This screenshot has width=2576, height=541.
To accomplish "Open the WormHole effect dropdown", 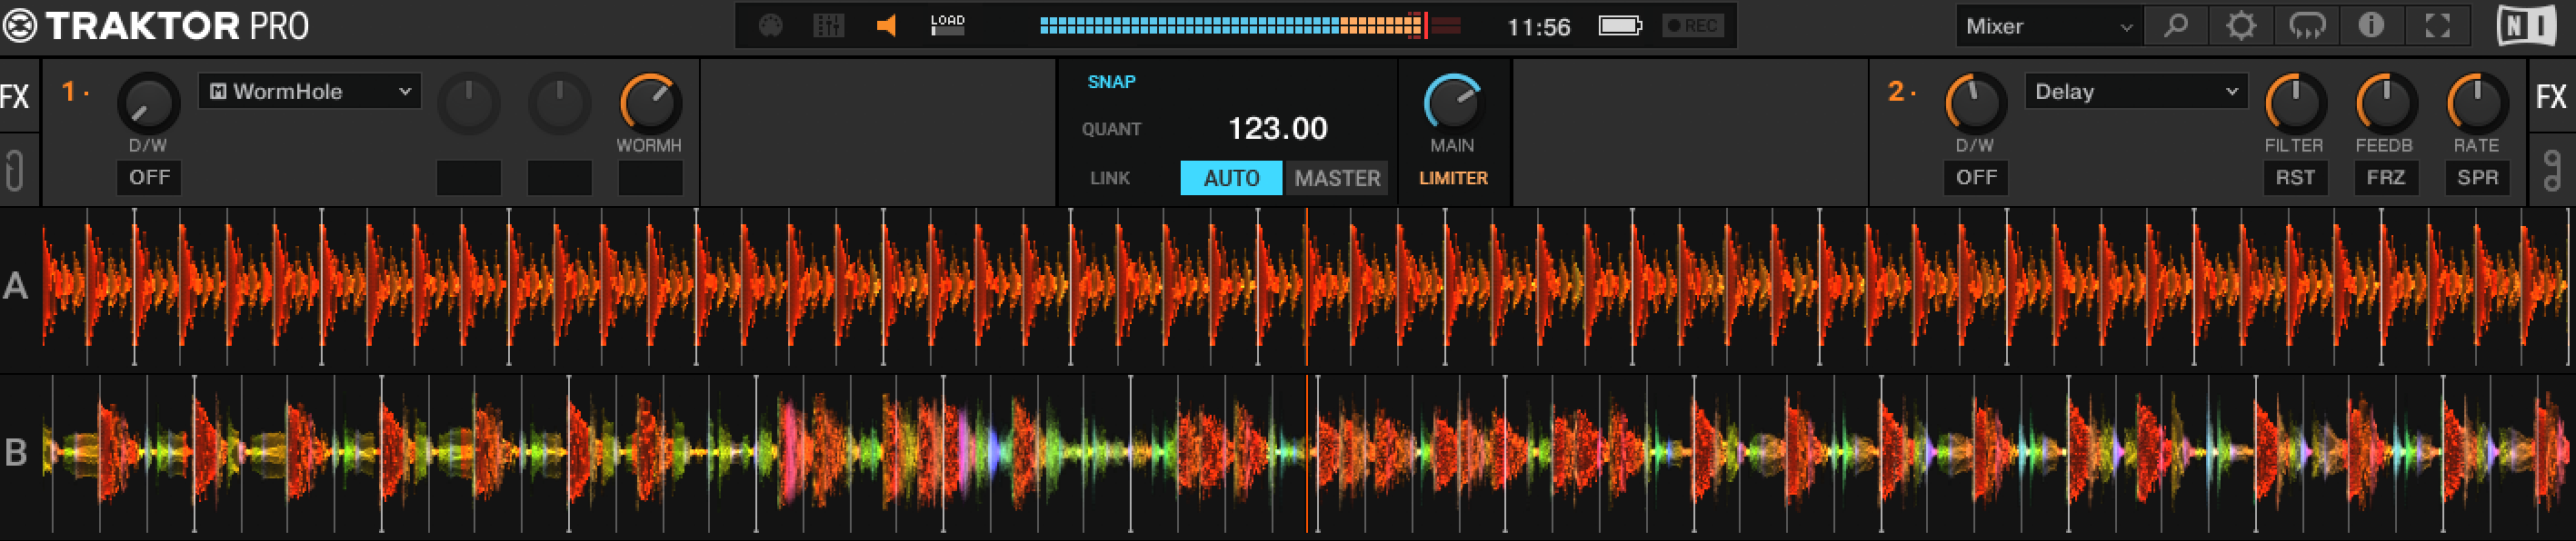I will coord(309,92).
